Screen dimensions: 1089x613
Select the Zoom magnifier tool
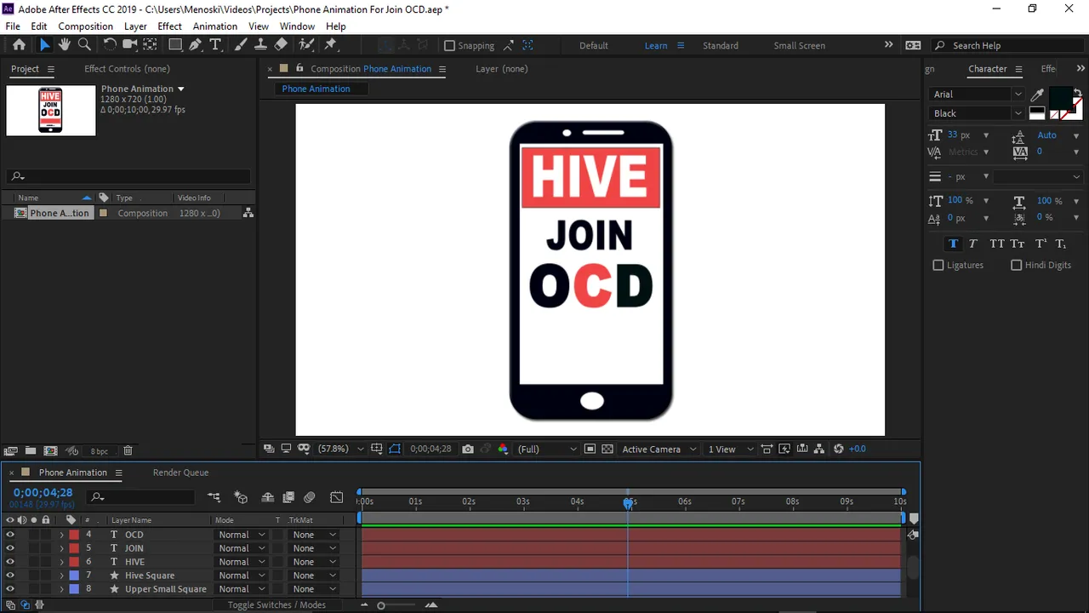(x=84, y=45)
